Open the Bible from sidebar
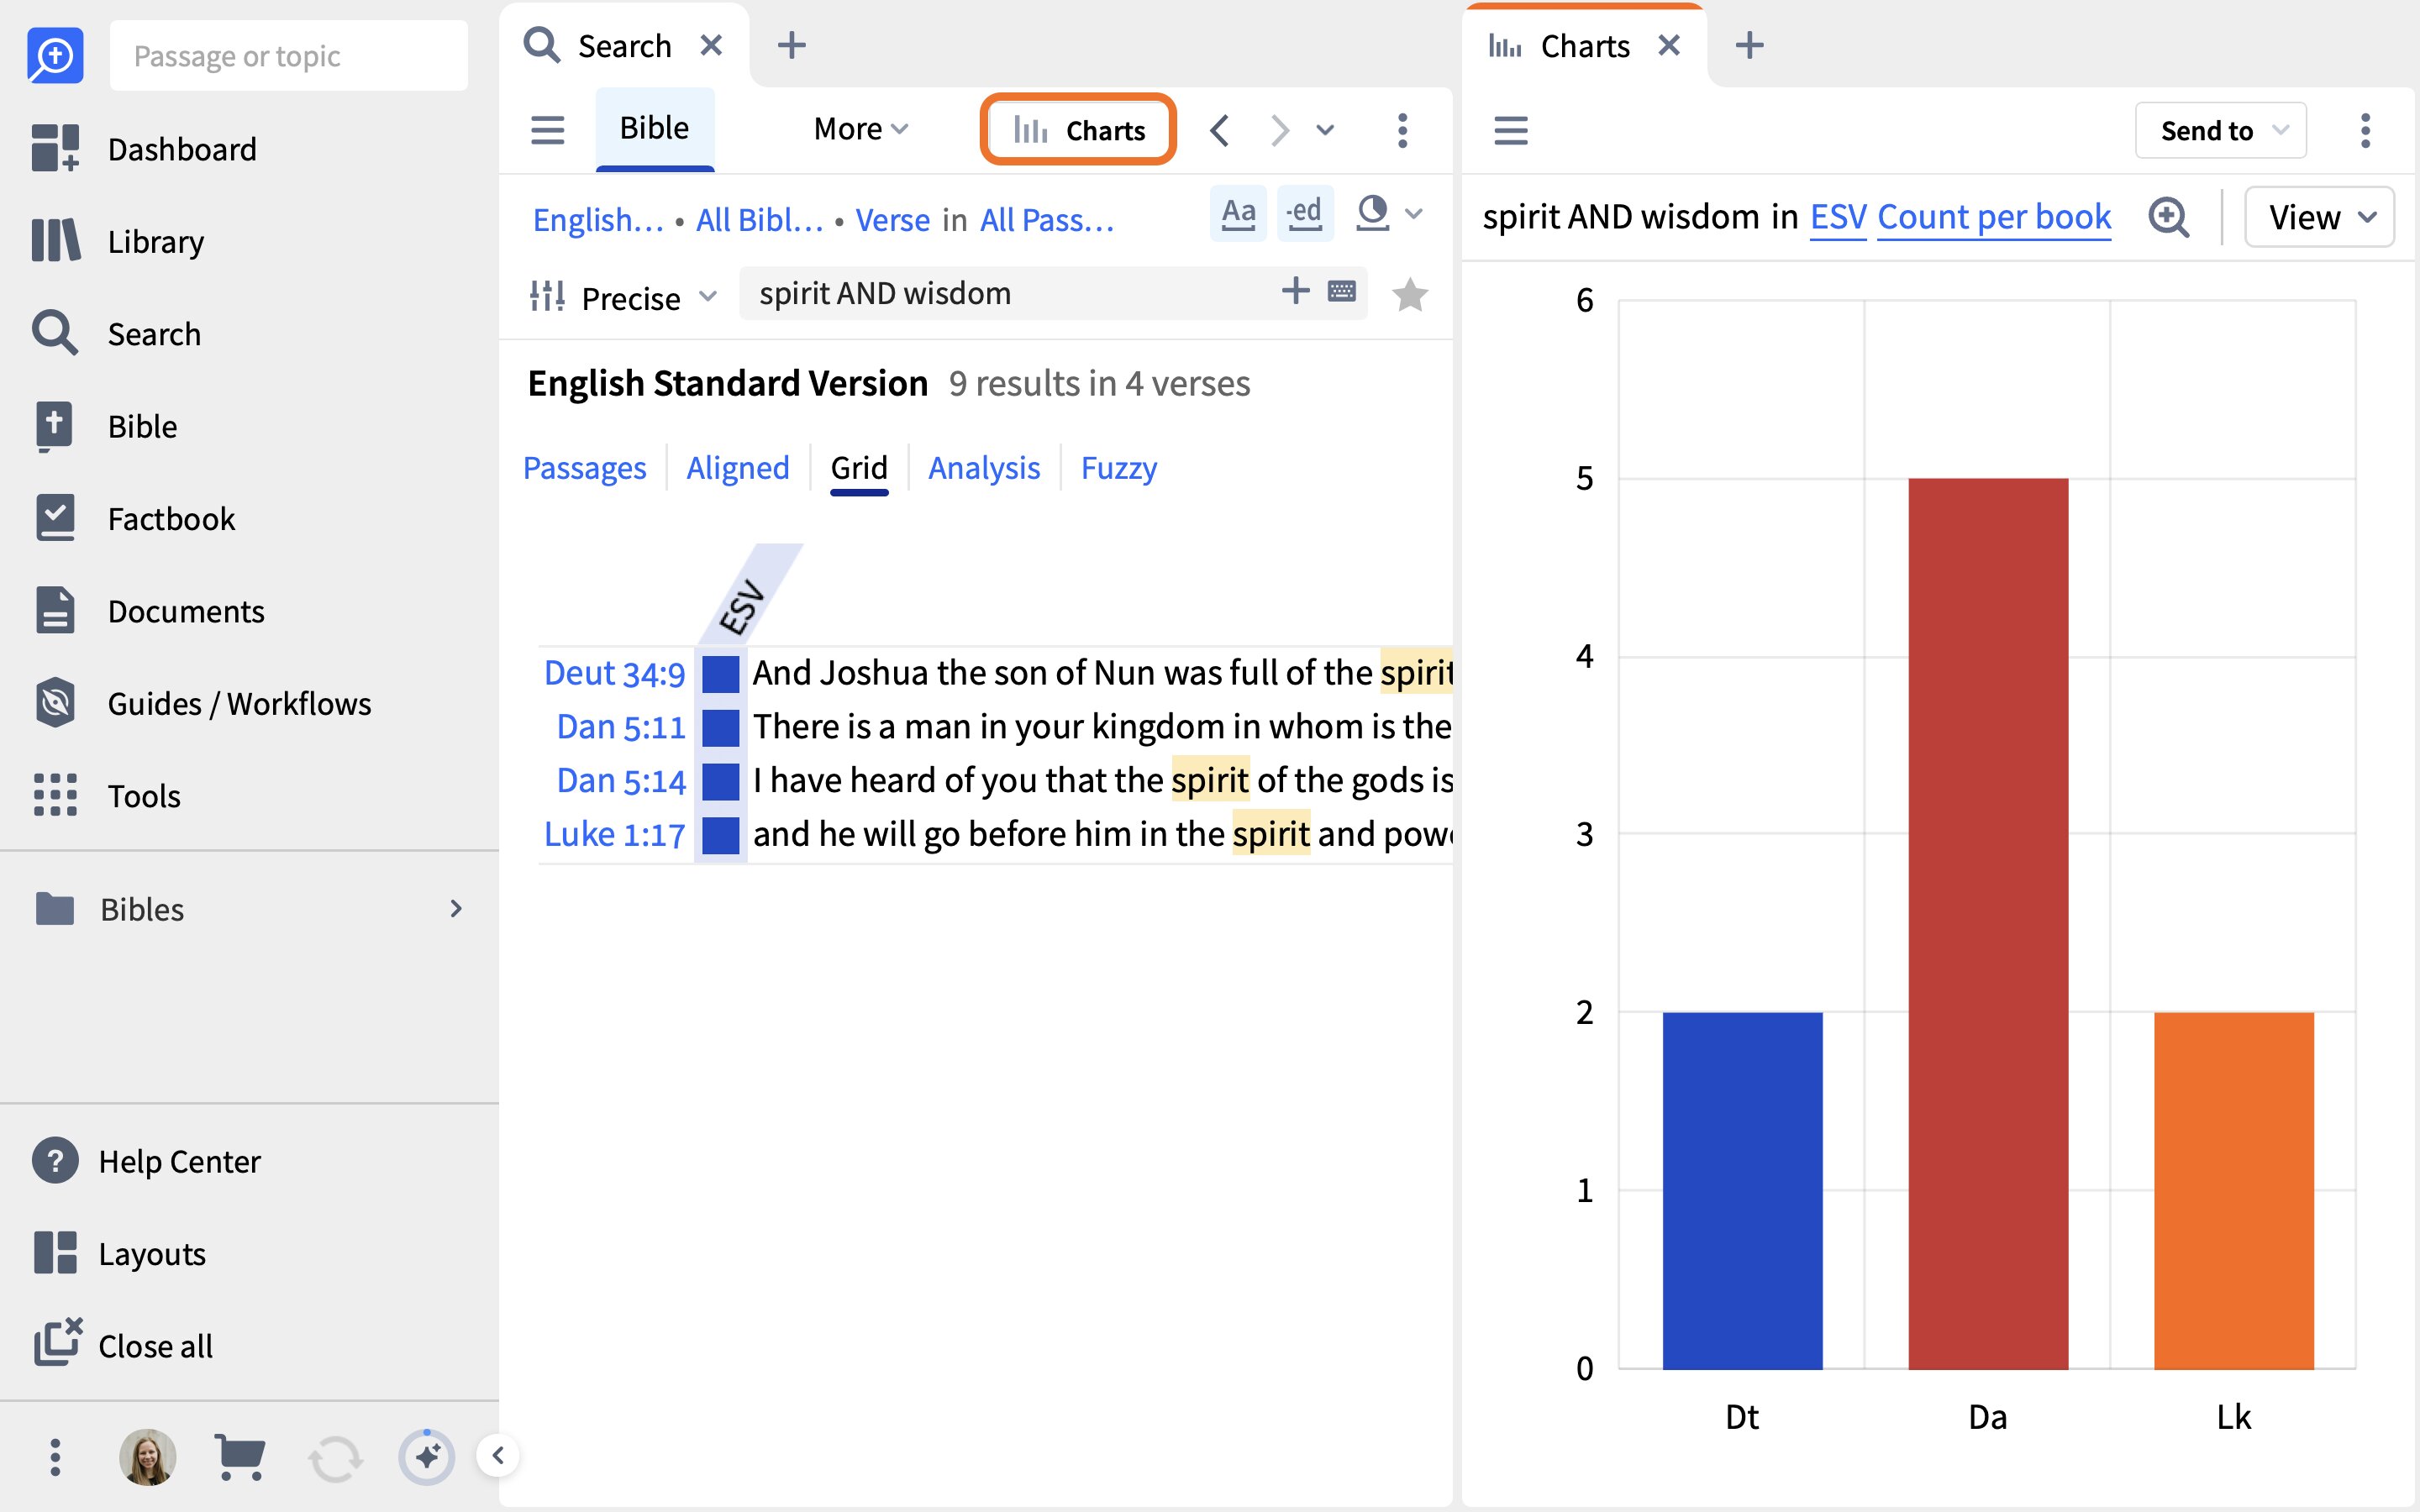2420x1512 pixels. 104,426
